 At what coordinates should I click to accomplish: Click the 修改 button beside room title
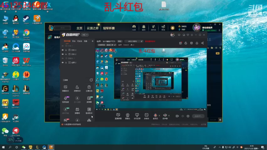point(120,41)
